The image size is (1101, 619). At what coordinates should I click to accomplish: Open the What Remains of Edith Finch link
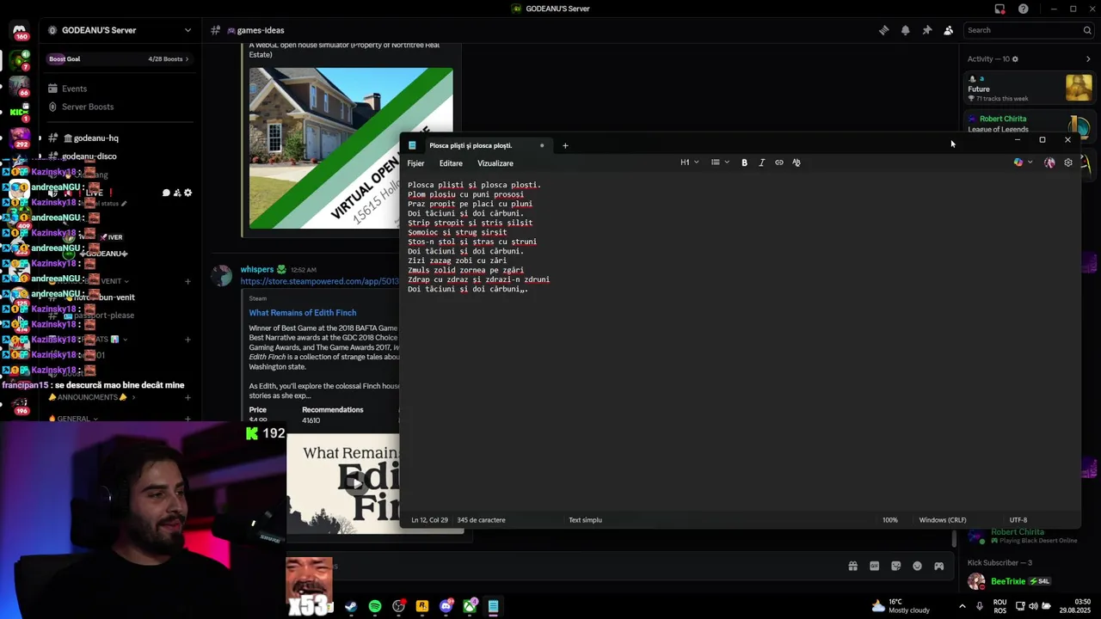(x=303, y=313)
